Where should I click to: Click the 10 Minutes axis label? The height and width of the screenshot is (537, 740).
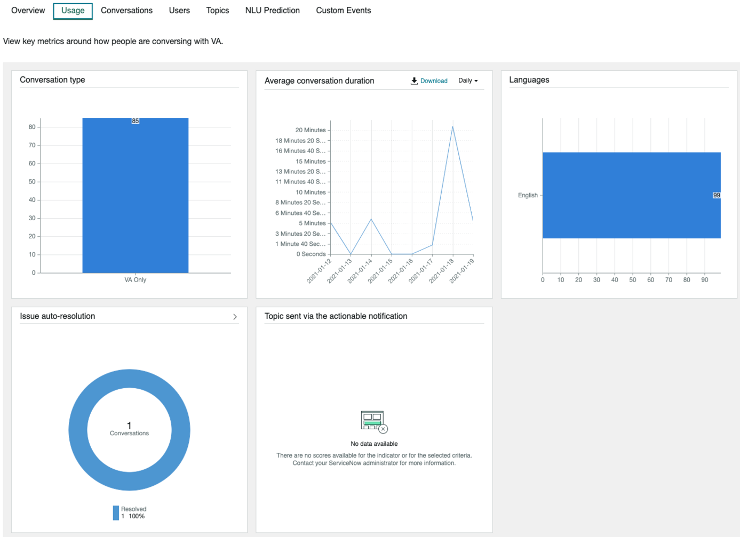(x=311, y=193)
